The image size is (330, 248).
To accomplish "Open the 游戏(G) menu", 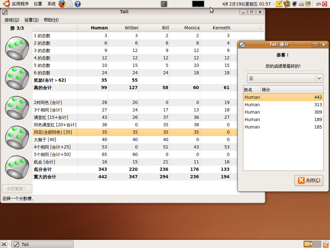I will [x=12, y=20].
